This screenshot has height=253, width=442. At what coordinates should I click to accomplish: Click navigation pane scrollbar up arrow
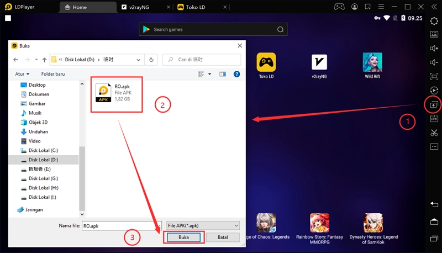[x=82, y=84]
